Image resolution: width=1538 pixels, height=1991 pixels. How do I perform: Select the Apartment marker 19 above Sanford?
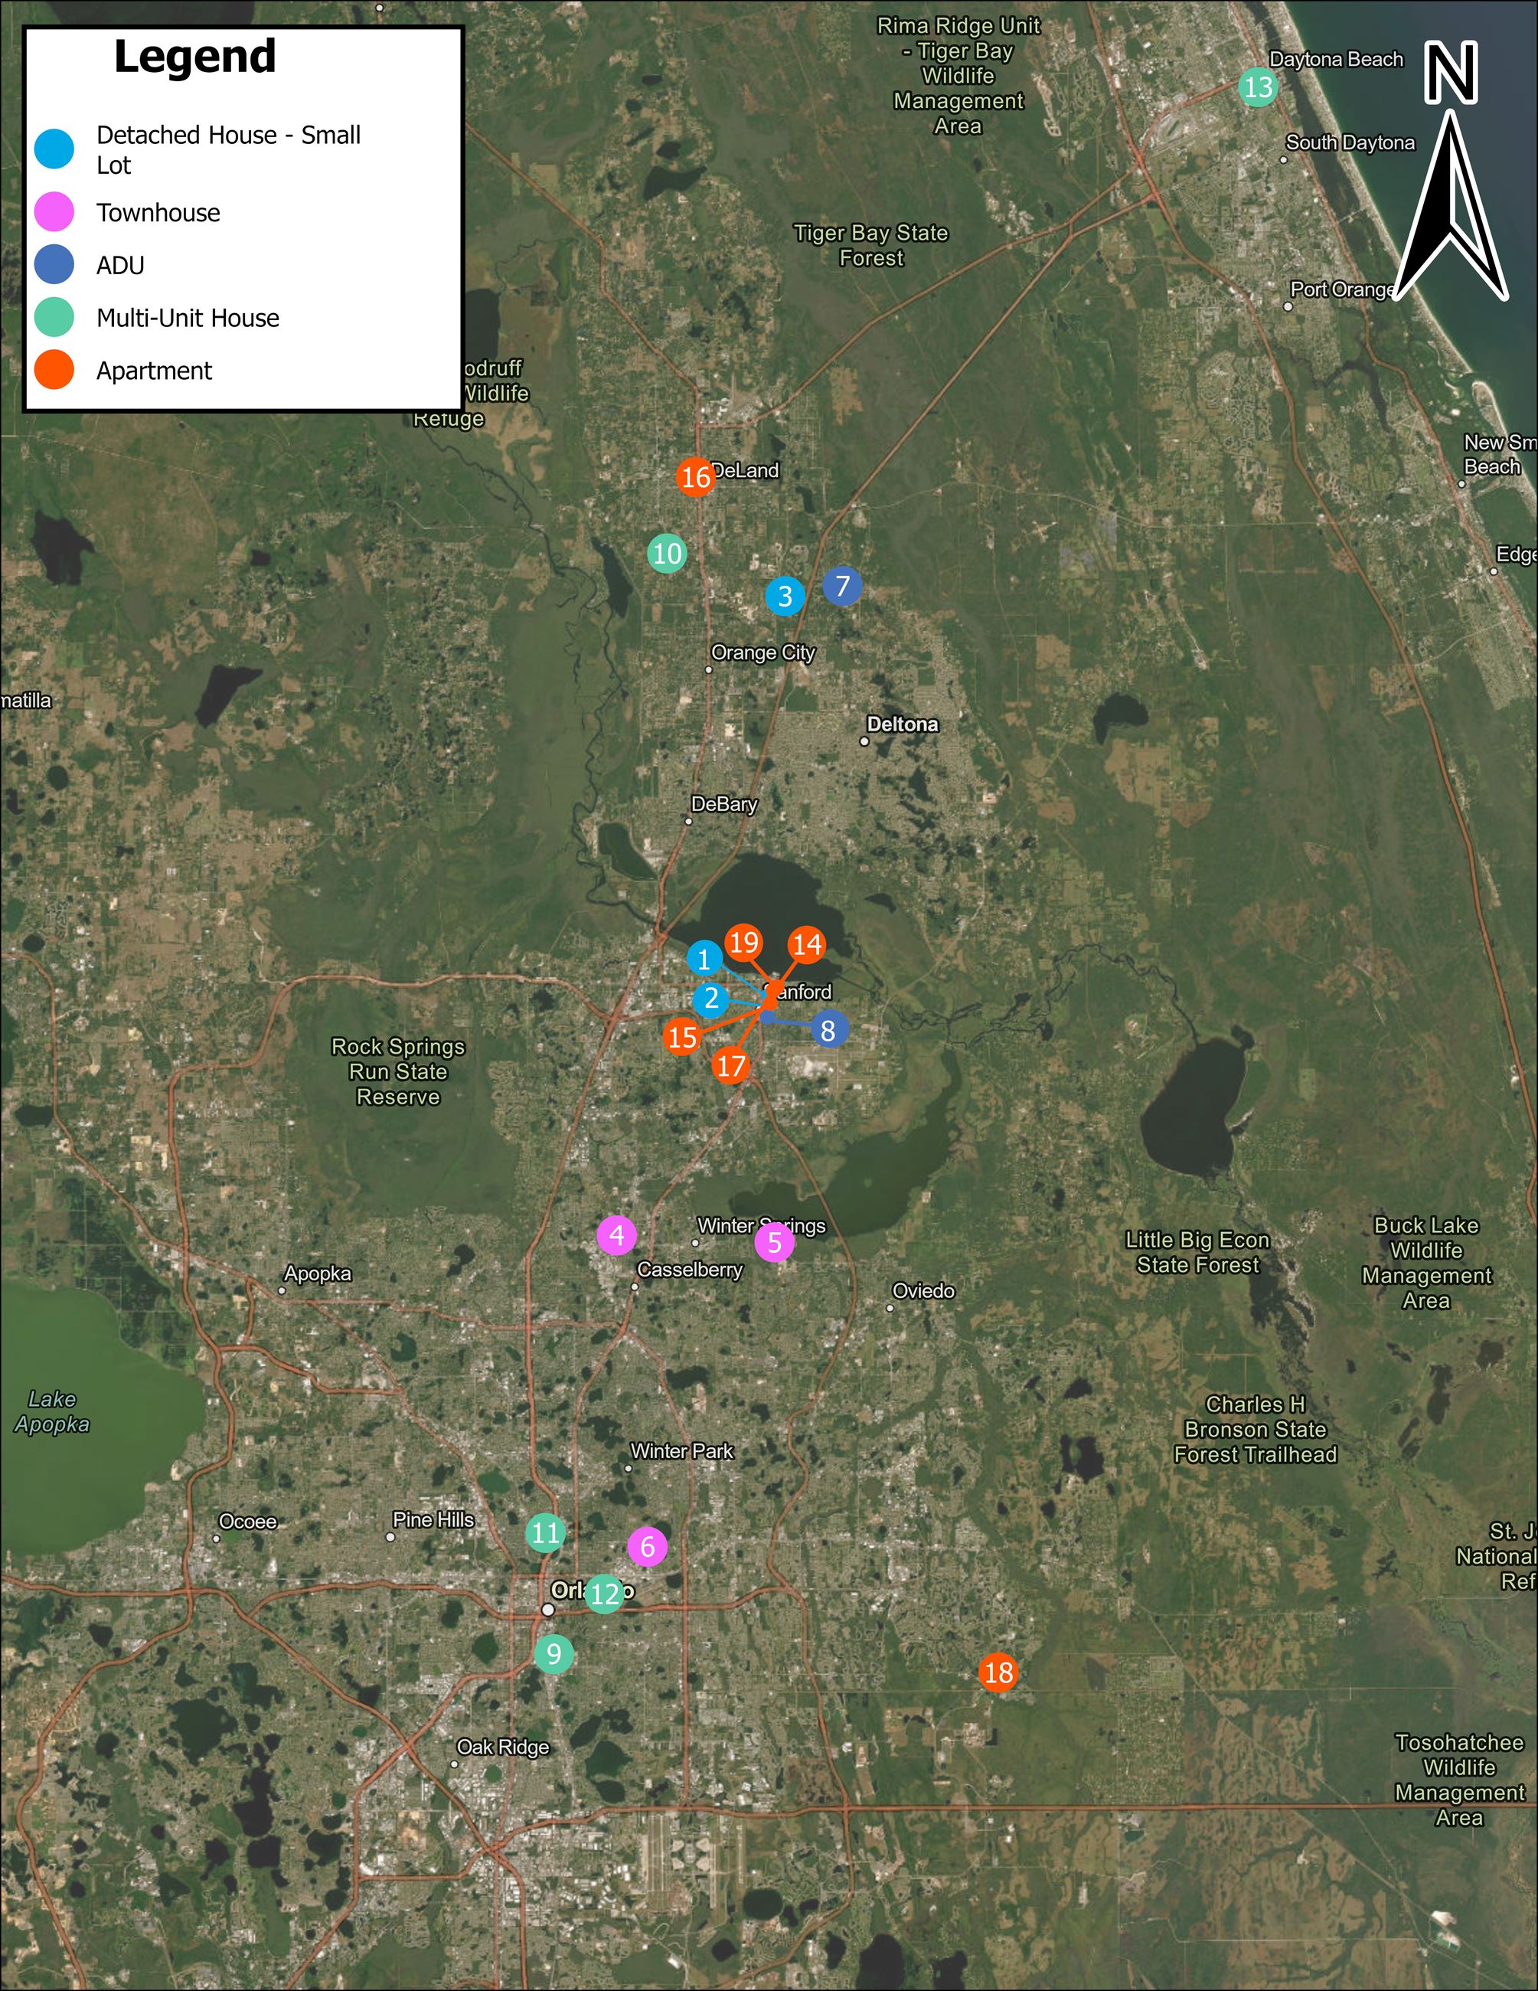pos(746,944)
